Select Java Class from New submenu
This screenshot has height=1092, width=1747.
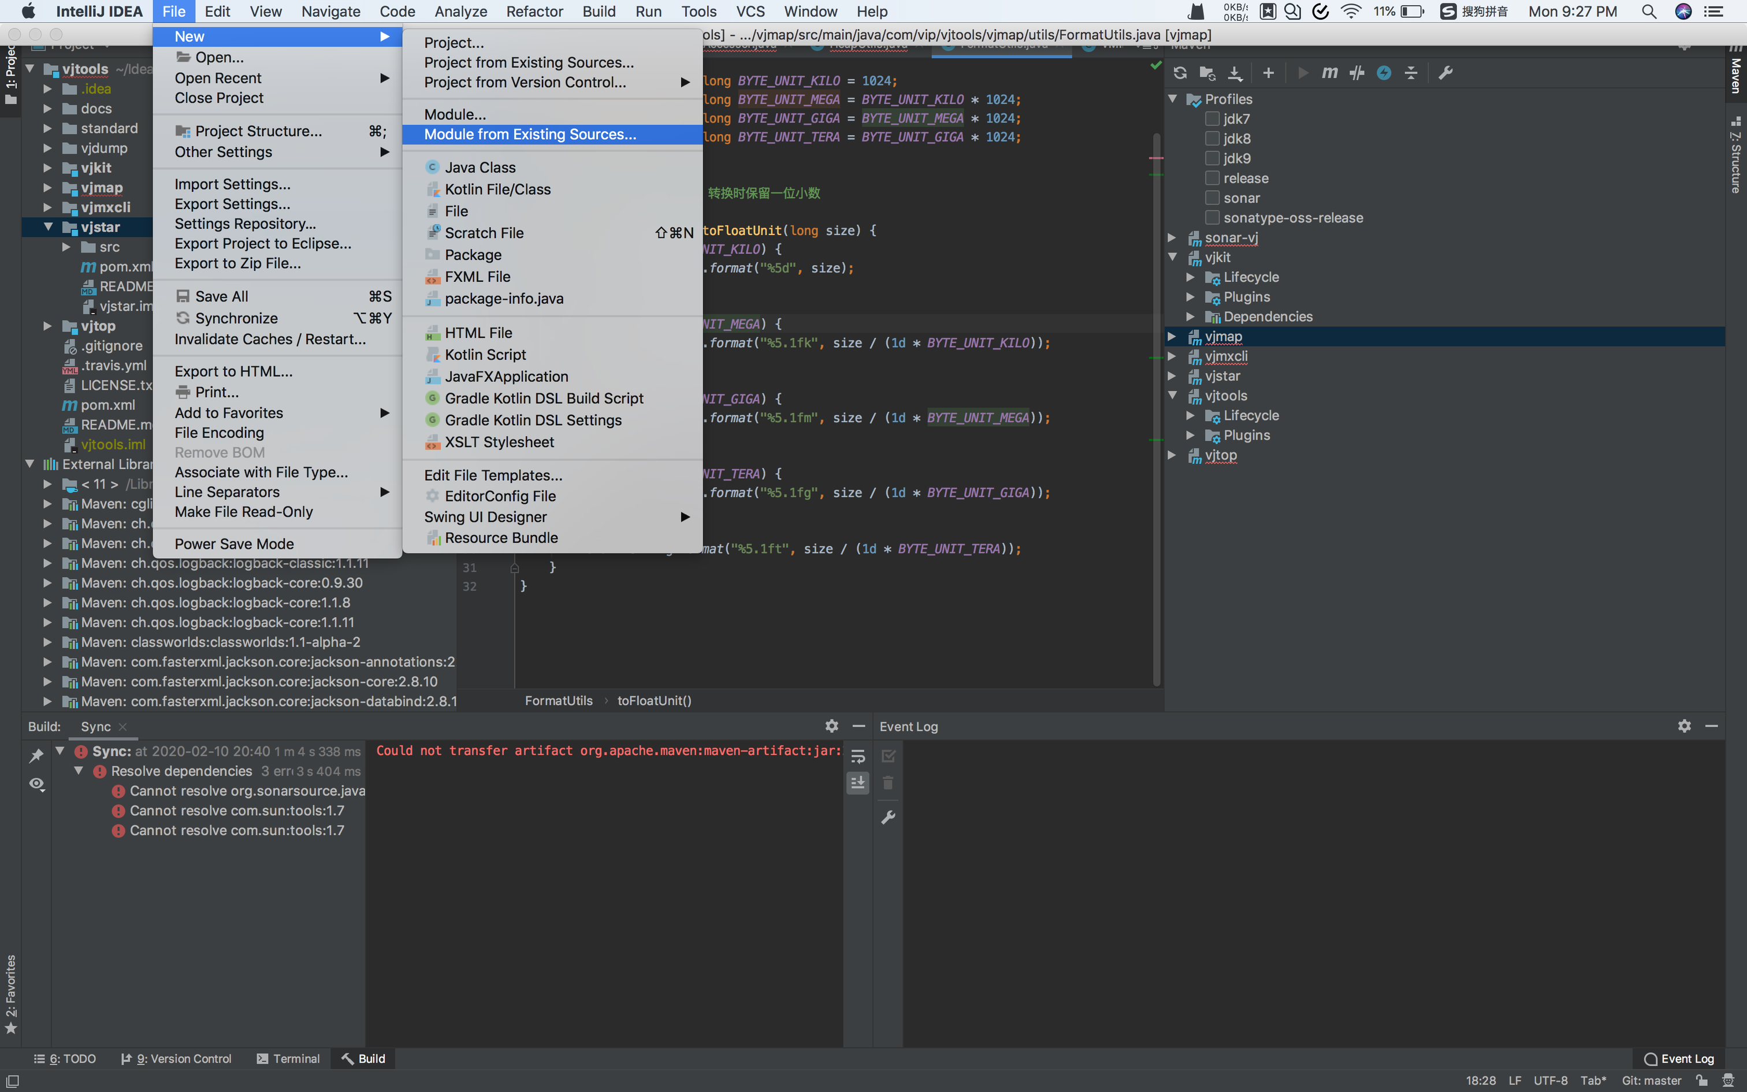point(480,168)
